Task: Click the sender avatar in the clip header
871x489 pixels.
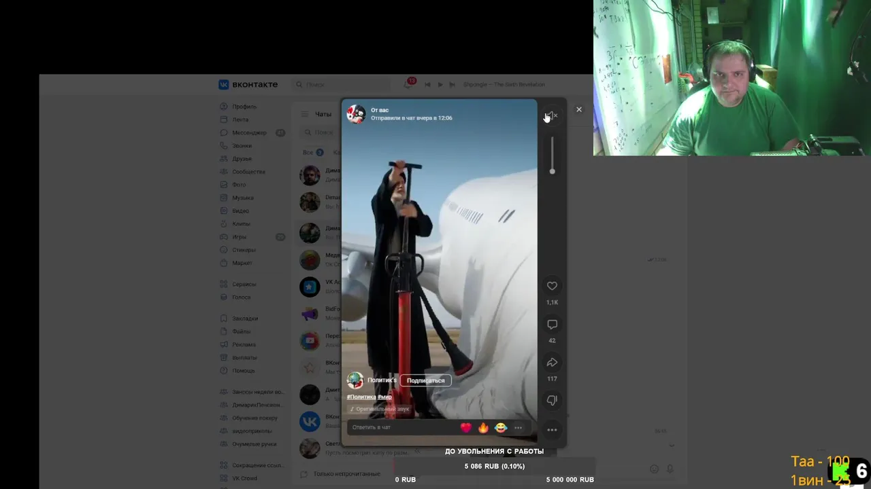Action: click(x=356, y=113)
